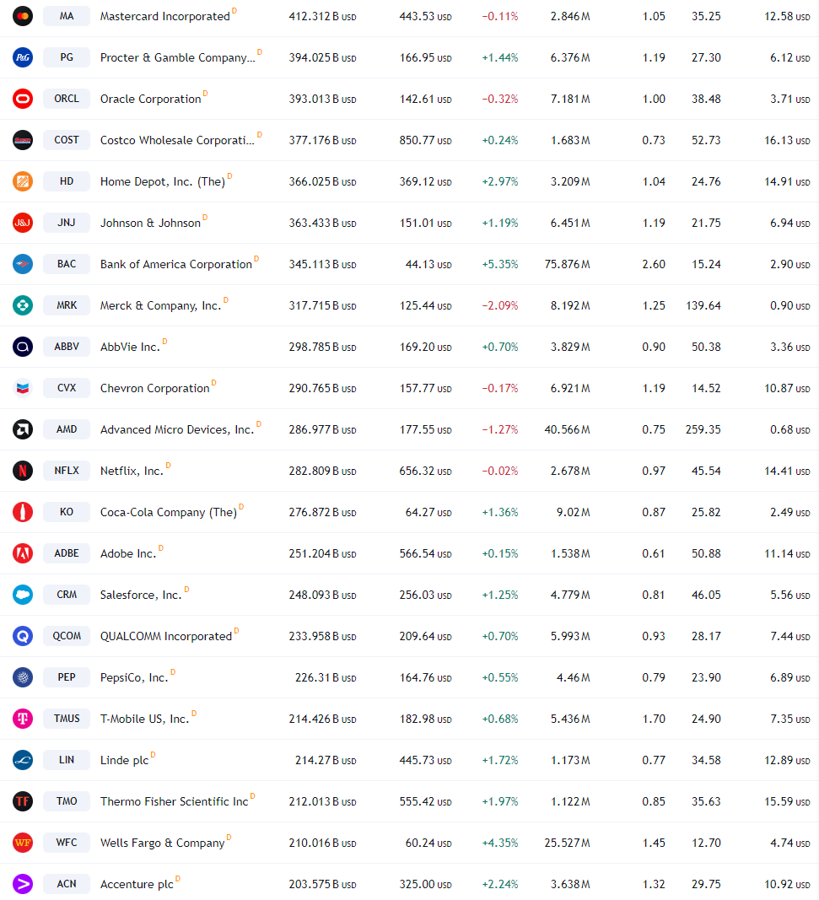
Task: Click the Procter & Gamble logo icon
Action: 23,57
